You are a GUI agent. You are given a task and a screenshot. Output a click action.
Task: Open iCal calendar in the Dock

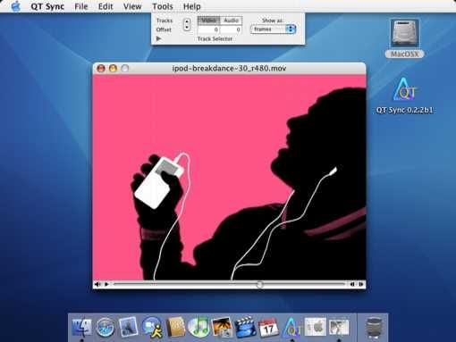[268, 327]
